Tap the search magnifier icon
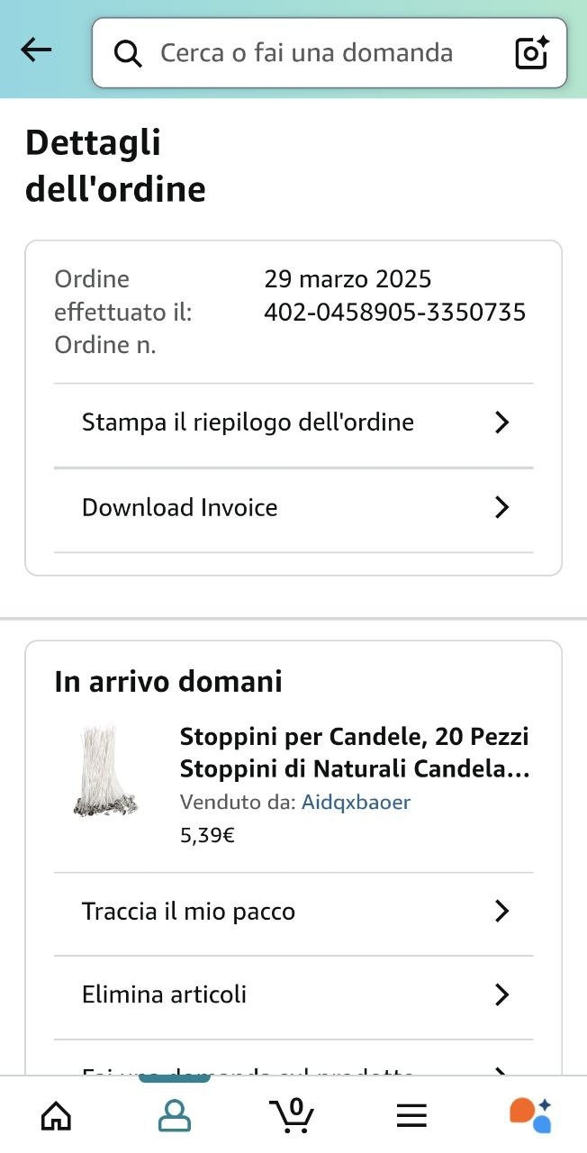Screen dimensions: 587x1153 (x=128, y=54)
